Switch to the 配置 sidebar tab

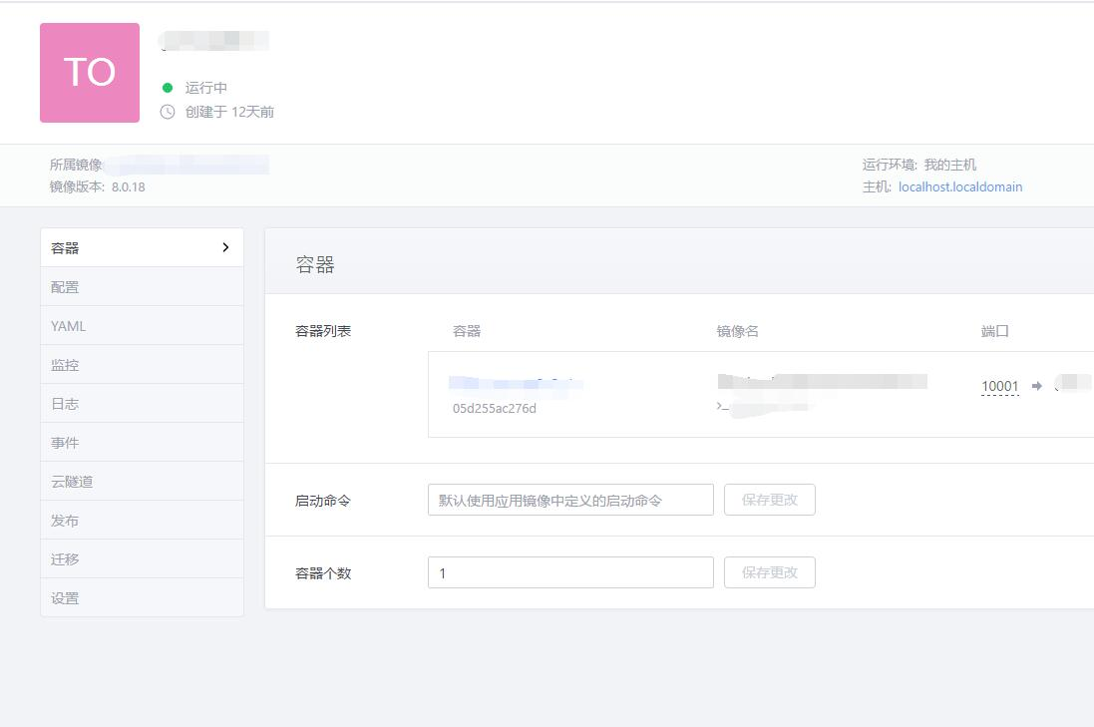143,287
